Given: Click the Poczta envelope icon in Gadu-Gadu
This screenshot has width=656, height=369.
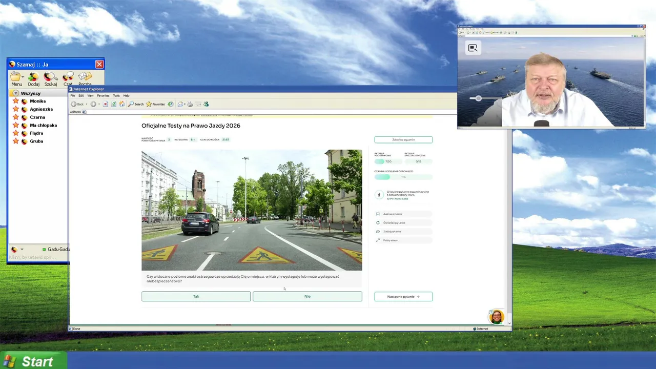Looking at the screenshot, I should pyautogui.click(x=85, y=78).
